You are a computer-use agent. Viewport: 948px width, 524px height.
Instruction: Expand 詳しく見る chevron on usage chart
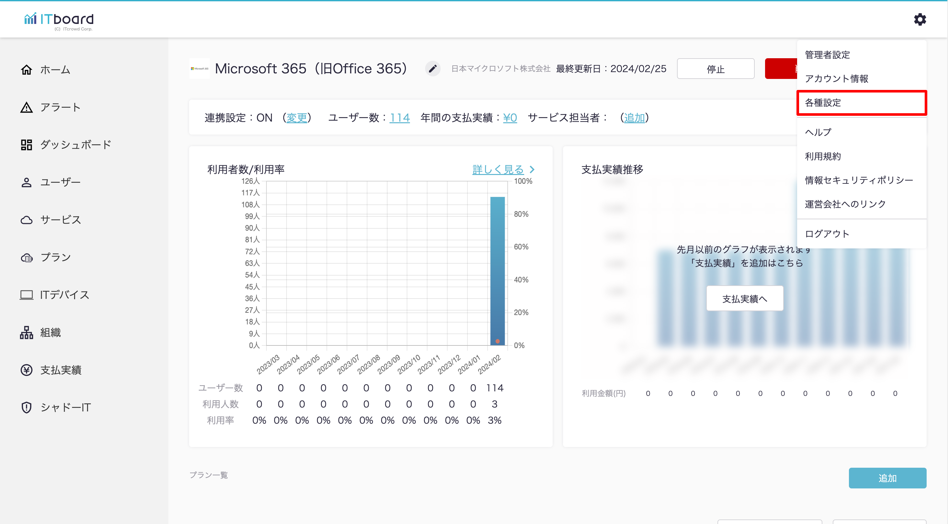(x=532, y=169)
